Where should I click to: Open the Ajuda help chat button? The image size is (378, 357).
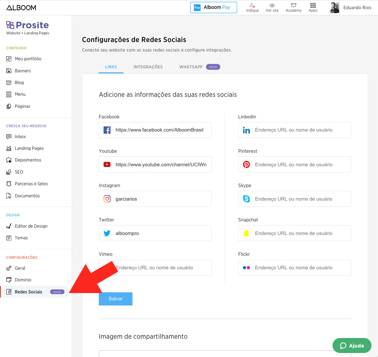pyautogui.click(x=352, y=345)
